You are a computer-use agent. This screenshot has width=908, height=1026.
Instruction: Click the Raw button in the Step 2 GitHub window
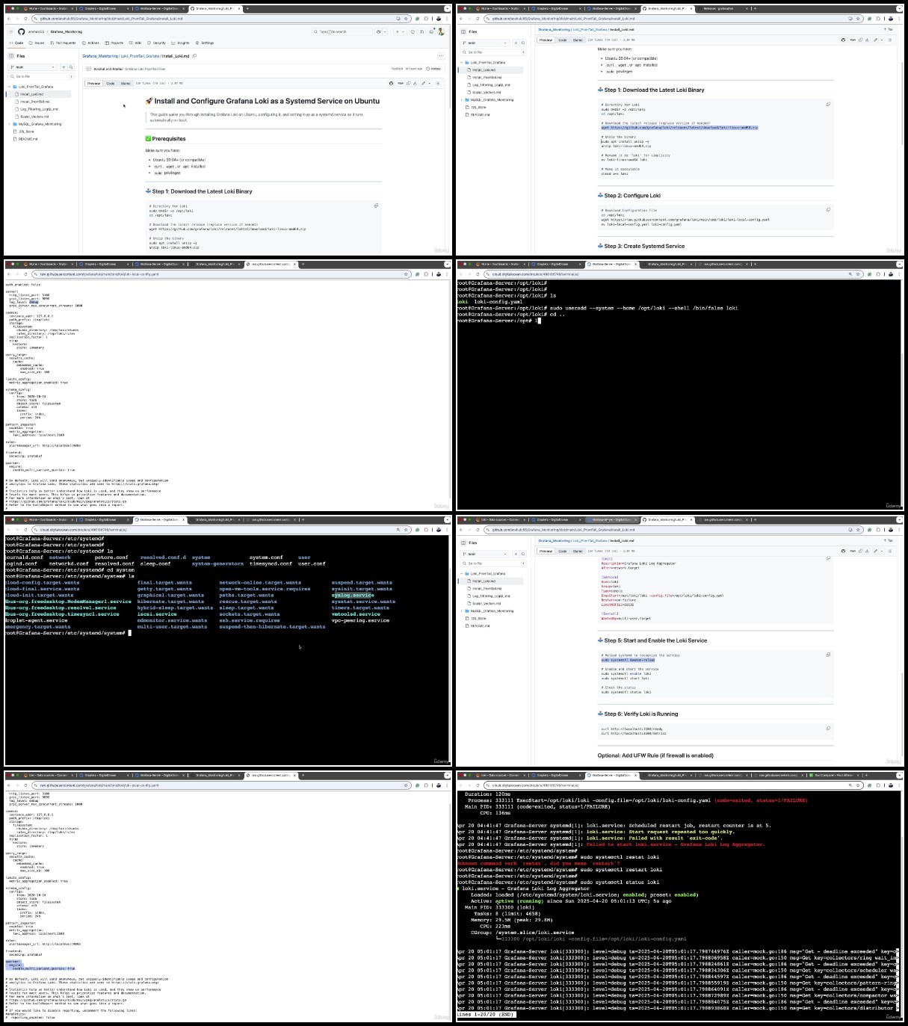(853, 40)
